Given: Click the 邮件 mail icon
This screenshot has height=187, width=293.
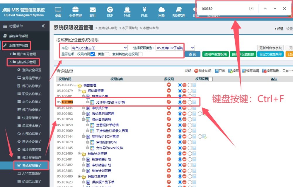Looking at the screenshot, I should pos(93,11).
